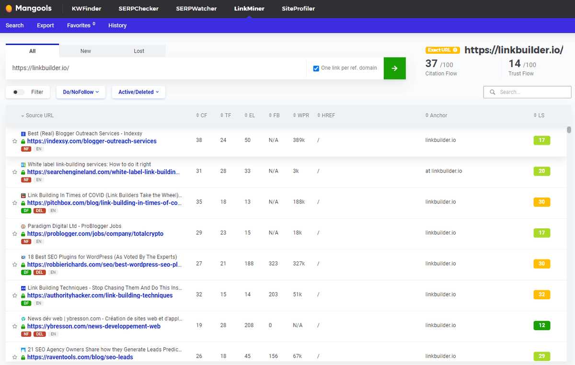Click the Mangools logo icon
This screenshot has height=365, width=575.
click(9, 9)
